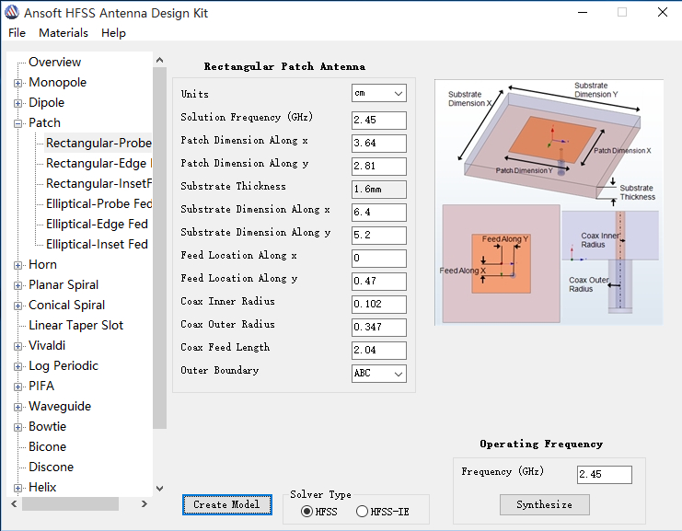Click the Substrate Thickness field

379,190
